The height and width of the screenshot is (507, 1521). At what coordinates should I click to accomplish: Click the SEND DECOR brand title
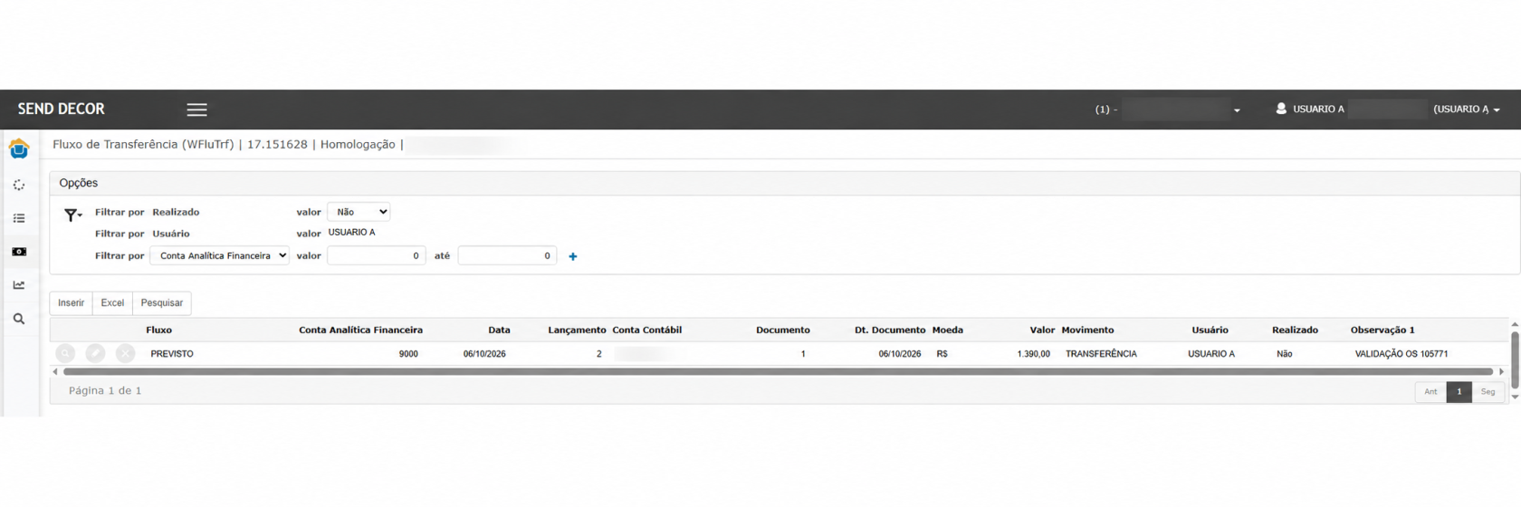[x=62, y=109]
